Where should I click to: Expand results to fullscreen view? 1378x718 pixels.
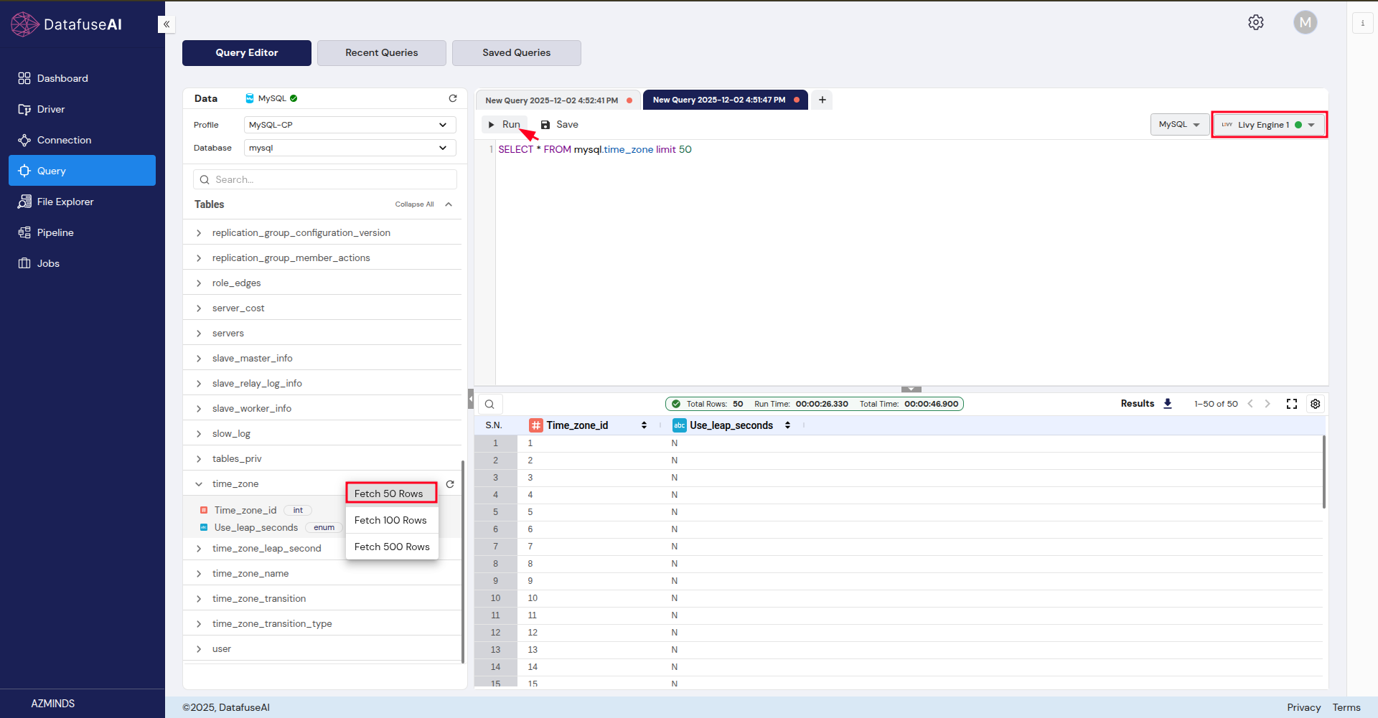(x=1291, y=403)
